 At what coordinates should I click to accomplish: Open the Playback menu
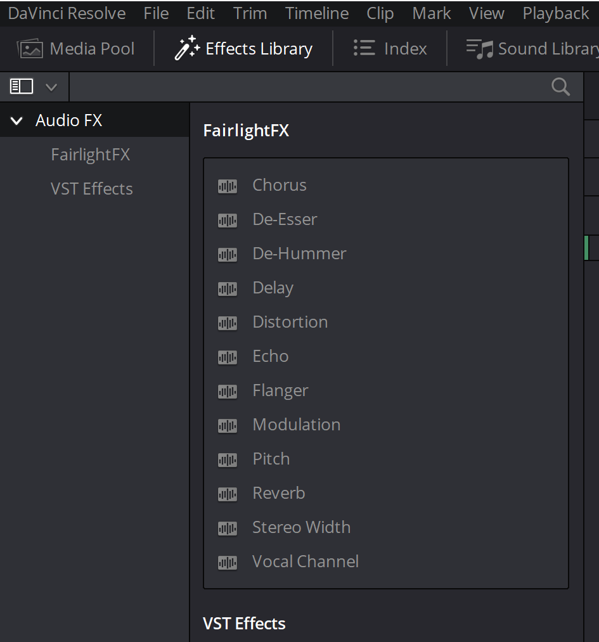pyautogui.click(x=556, y=13)
